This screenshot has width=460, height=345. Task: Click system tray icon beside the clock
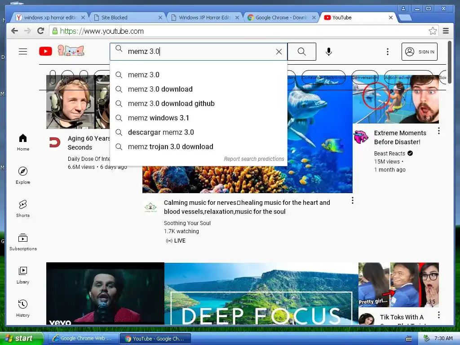coord(427,338)
